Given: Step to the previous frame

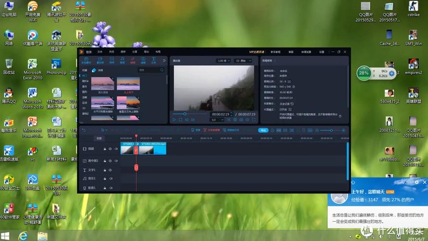Looking at the screenshot, I should click(x=187, y=120).
